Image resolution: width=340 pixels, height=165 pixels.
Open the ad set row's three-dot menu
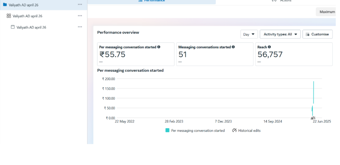80,16
